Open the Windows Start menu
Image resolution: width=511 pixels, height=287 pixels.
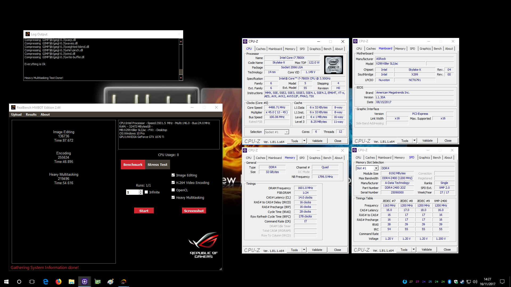(6, 282)
